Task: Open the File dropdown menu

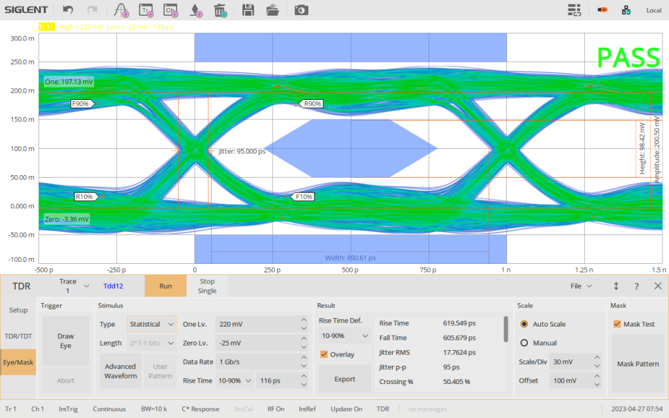Action: click(581, 286)
